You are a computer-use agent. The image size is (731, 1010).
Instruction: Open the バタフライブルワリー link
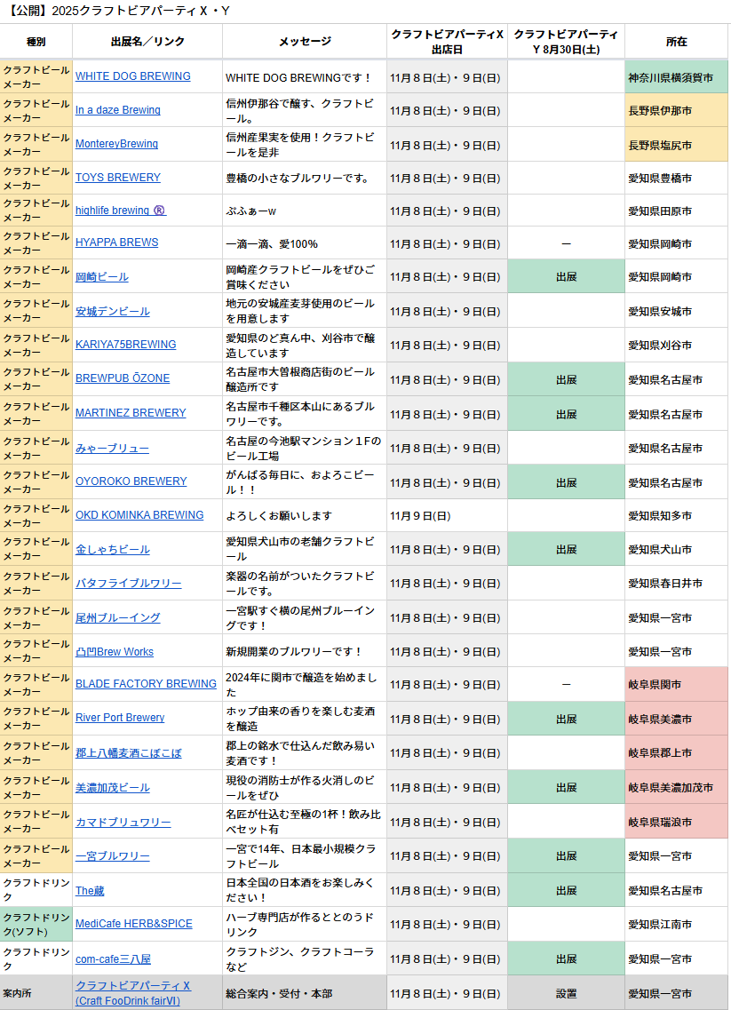[x=128, y=583]
